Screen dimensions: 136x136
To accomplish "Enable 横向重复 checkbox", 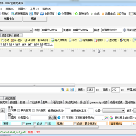I will coord(19,111).
